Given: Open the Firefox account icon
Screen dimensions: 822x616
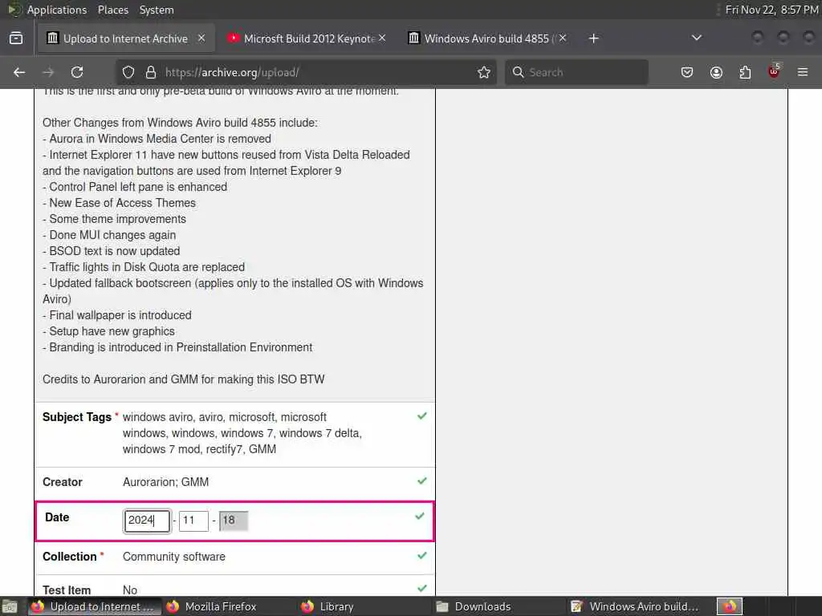Looking at the screenshot, I should (716, 72).
